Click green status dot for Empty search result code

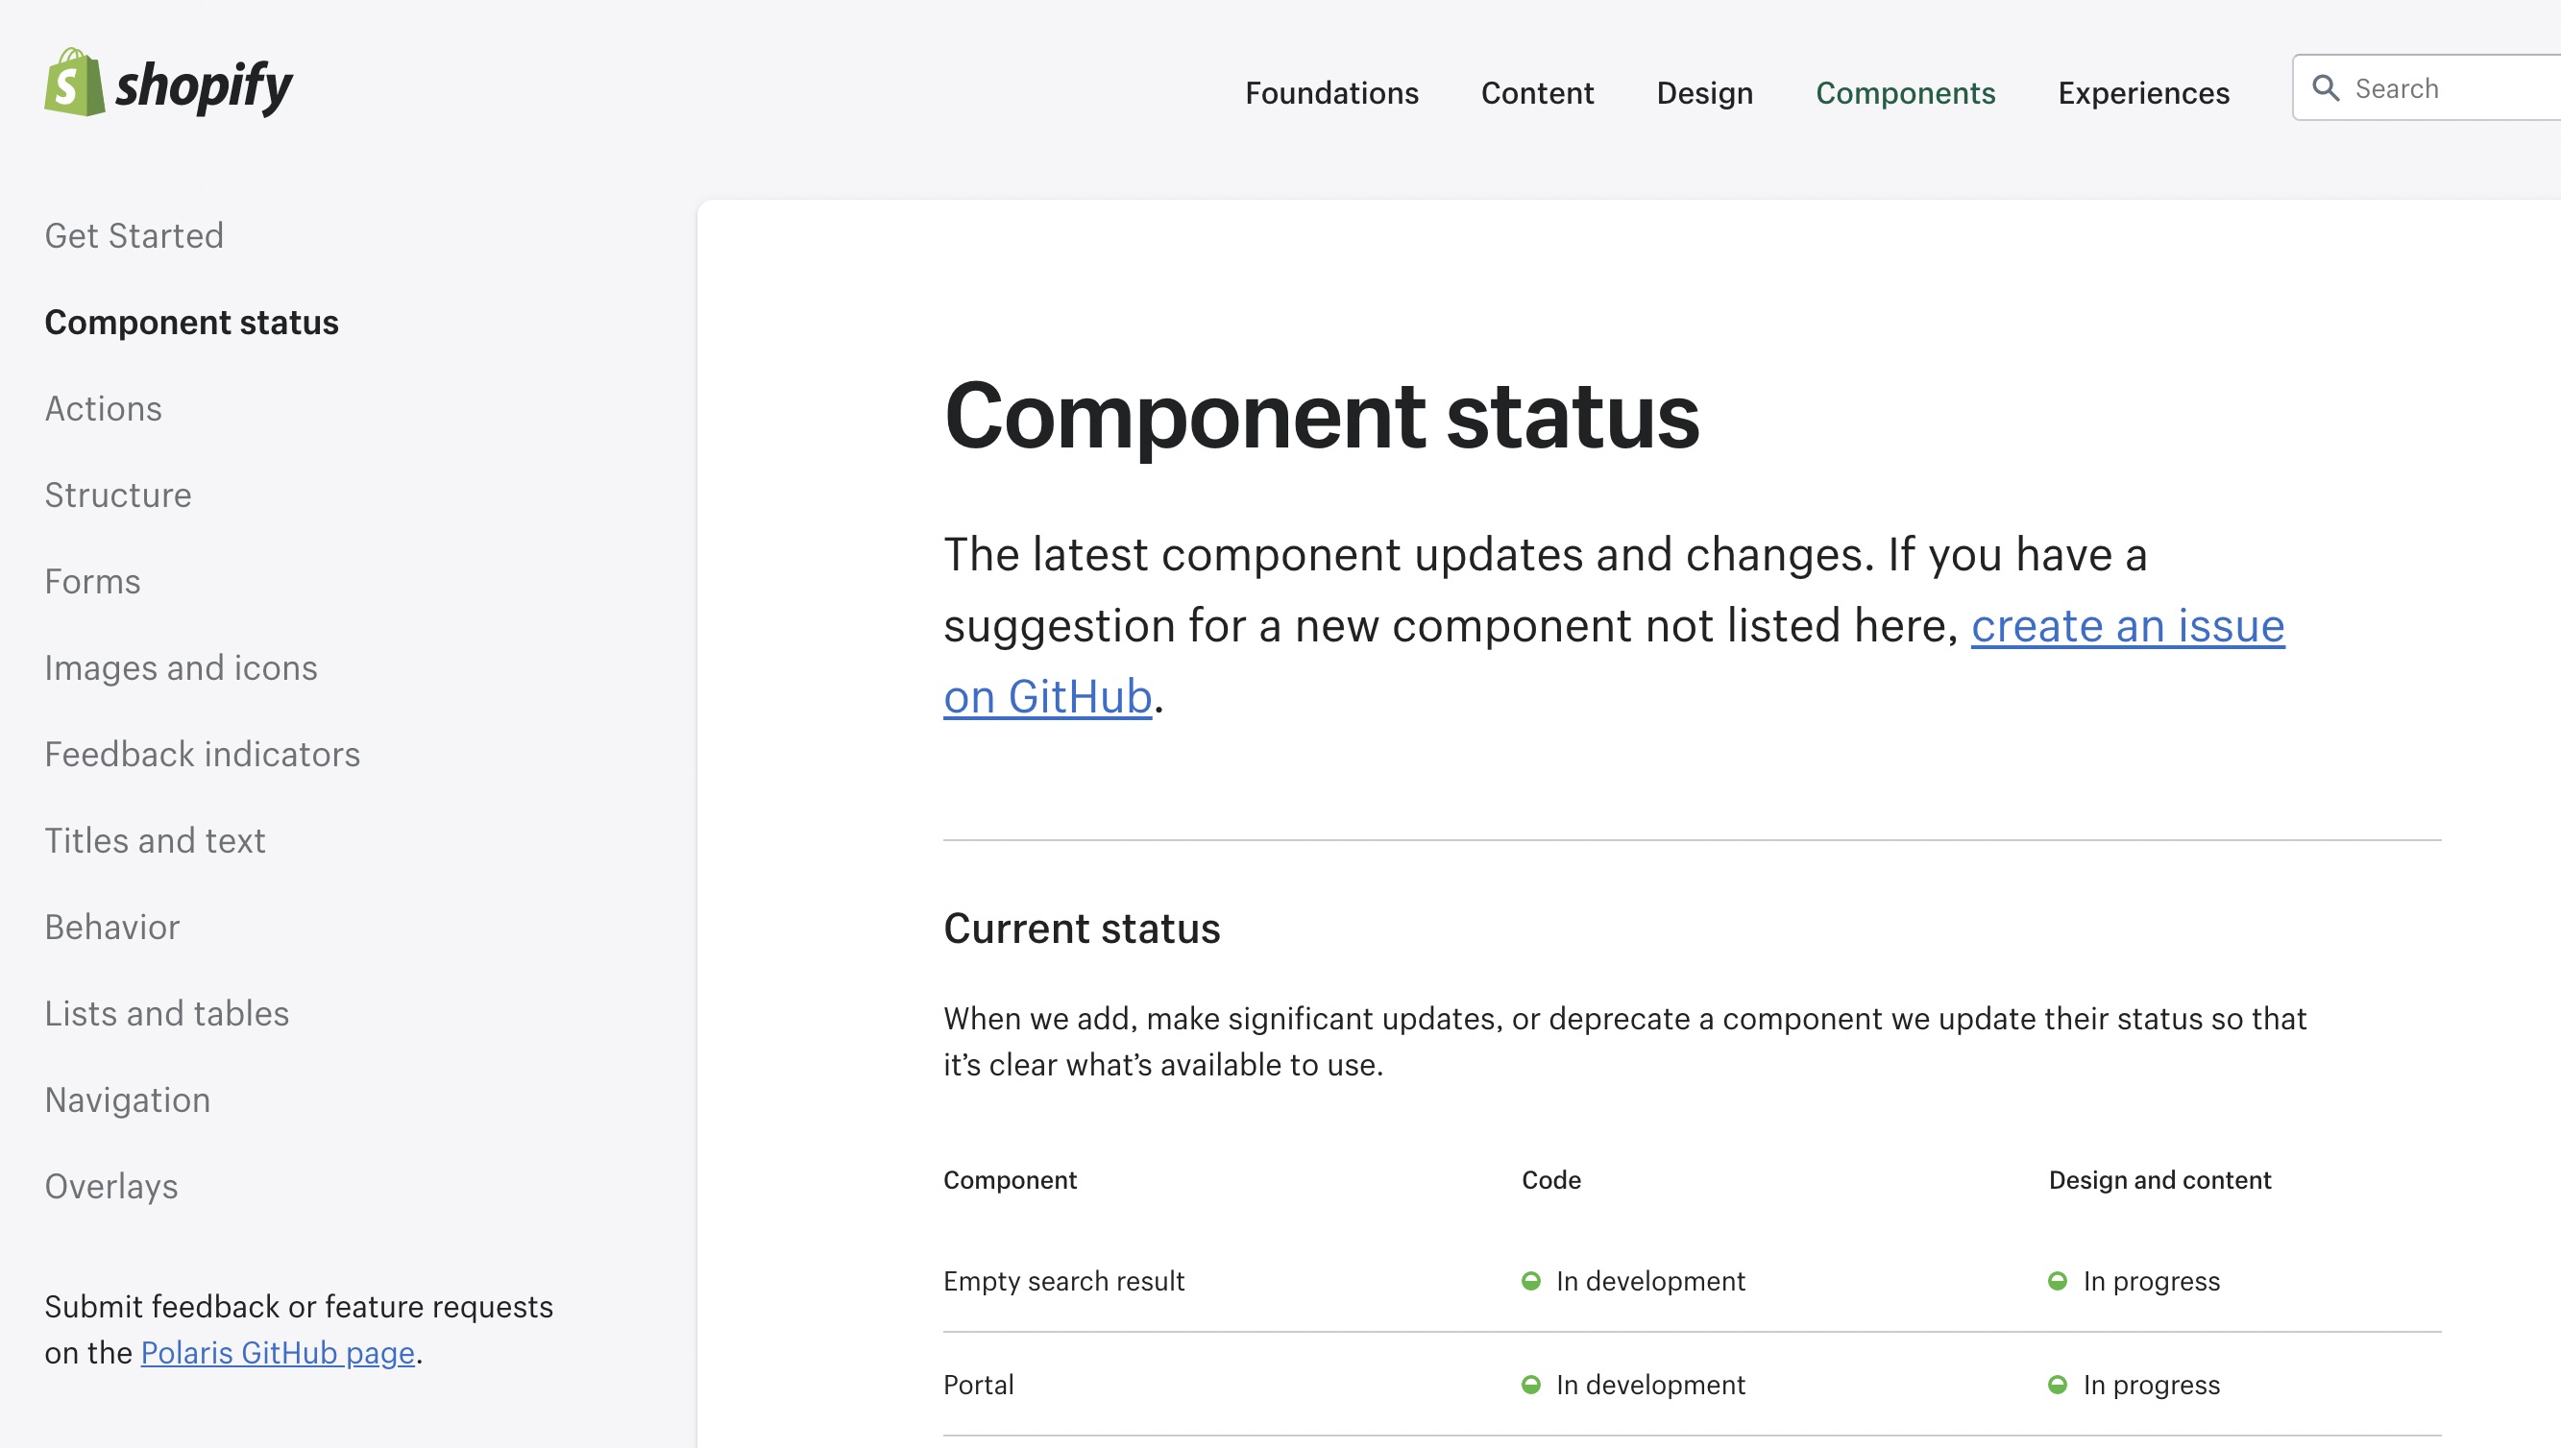point(1530,1281)
